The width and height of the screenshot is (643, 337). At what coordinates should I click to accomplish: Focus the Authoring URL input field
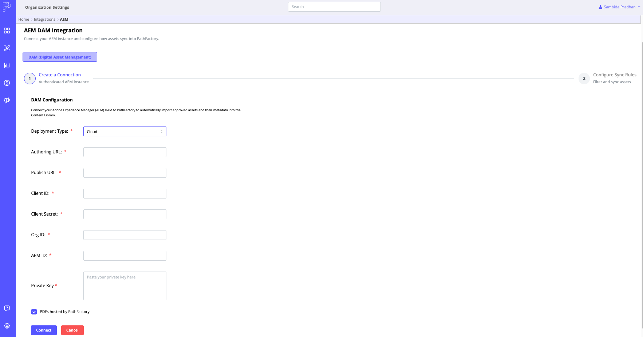125,152
